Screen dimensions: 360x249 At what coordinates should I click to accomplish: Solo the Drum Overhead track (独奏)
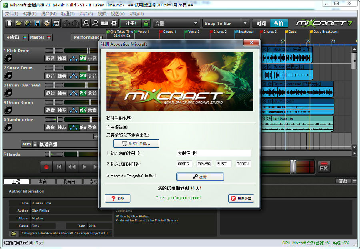pos(62,93)
